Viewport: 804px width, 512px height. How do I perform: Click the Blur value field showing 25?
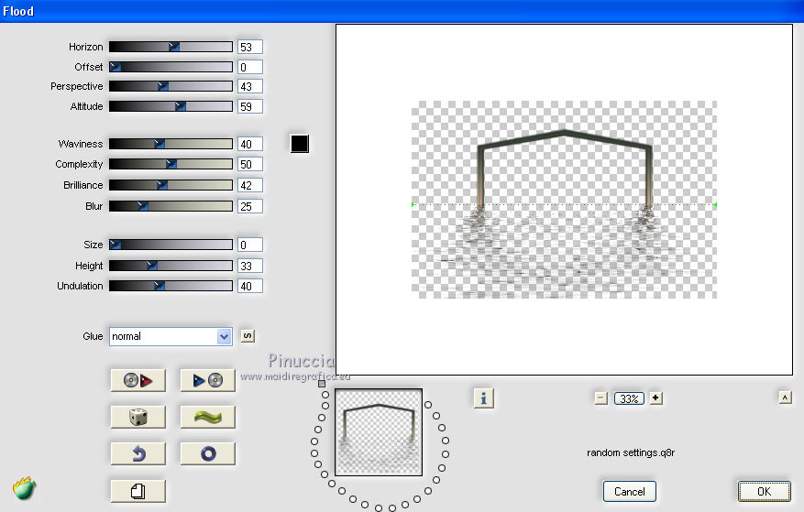pyautogui.click(x=250, y=207)
